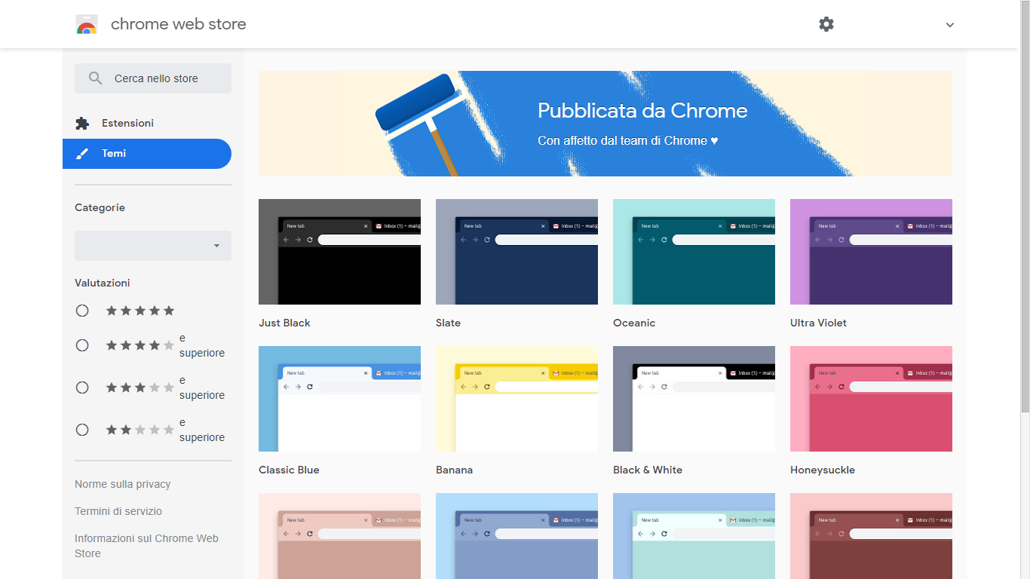1030x579 pixels.
Task: Open the Slate theme thumbnail
Action: tap(517, 252)
